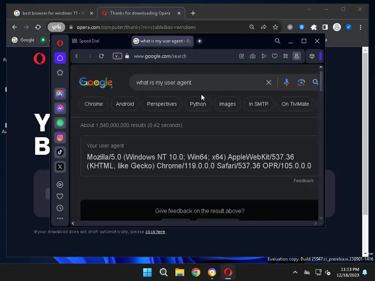Select the Python filter chip
The height and width of the screenshot is (281, 375).
(198, 104)
